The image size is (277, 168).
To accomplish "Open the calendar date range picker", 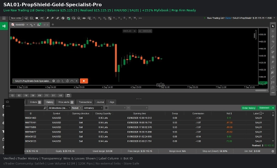I will click(68, 96).
